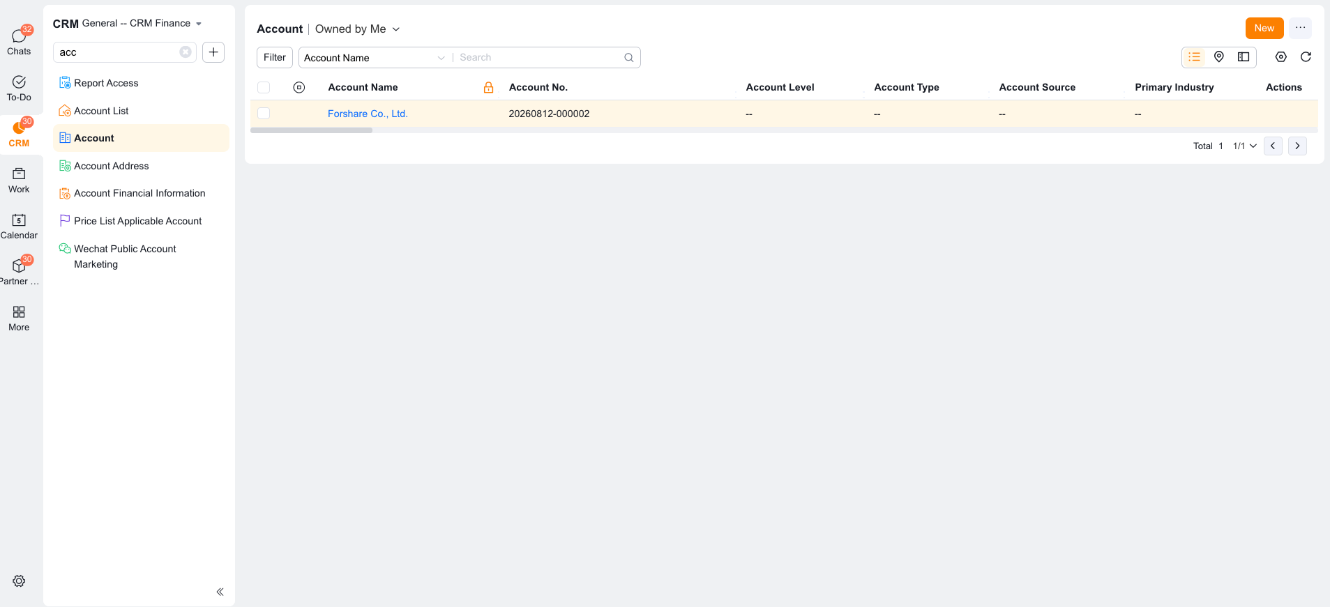Open Wechat Public Account Marketing item
This screenshot has width=1330, height=607.
pos(141,256)
